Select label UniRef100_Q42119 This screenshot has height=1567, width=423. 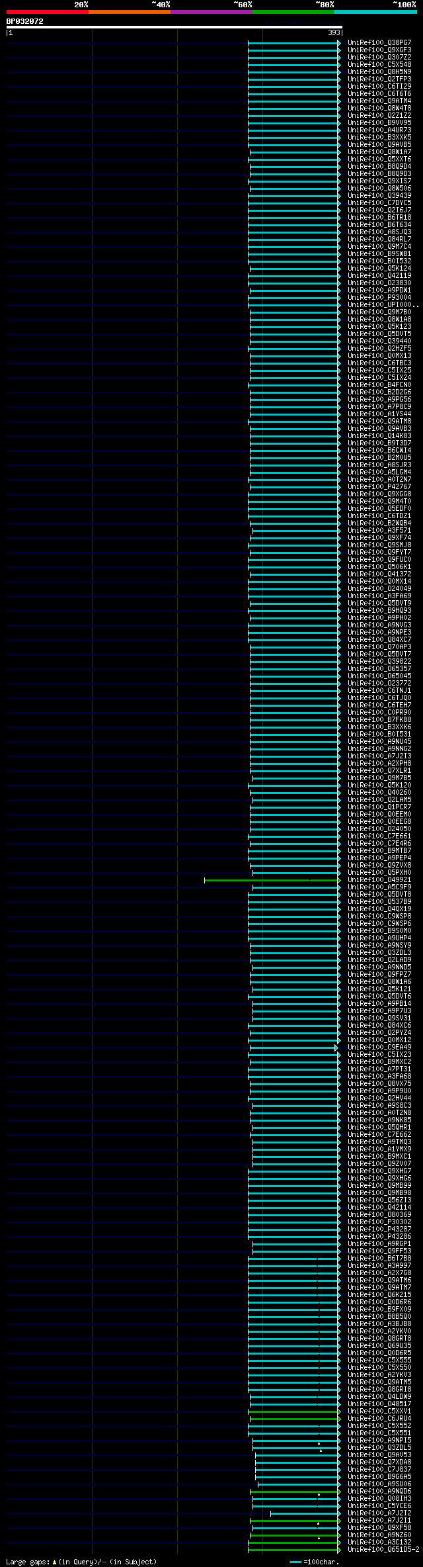click(x=379, y=275)
